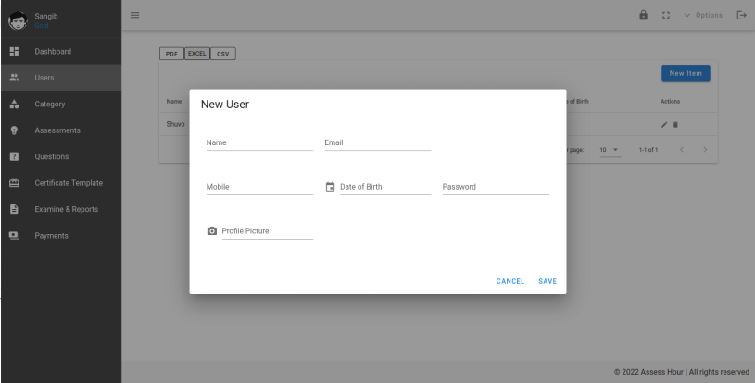
Task: Focus the Email input field
Action: coord(377,142)
